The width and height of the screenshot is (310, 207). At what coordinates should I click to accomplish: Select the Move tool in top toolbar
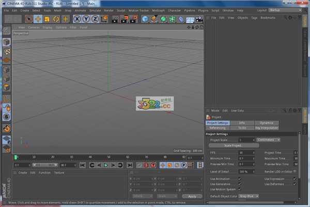pos(38,19)
